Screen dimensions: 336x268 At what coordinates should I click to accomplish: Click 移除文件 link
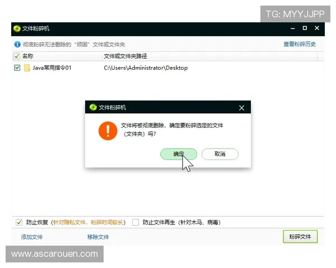[98, 237]
